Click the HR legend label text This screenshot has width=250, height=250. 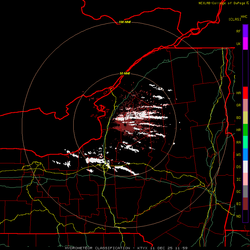pyautogui.click(x=239, y=130)
